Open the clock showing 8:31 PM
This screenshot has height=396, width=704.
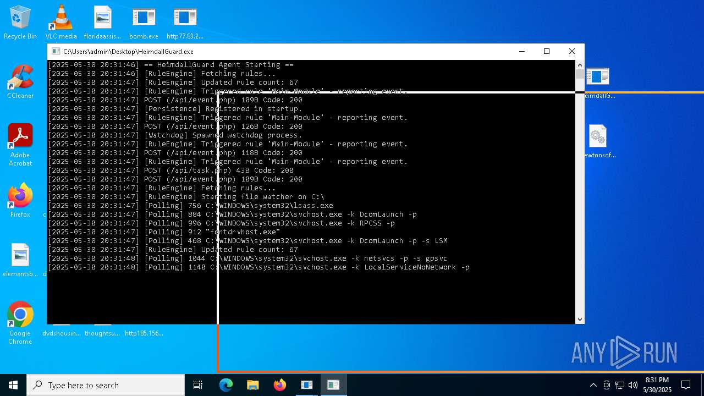(x=657, y=385)
